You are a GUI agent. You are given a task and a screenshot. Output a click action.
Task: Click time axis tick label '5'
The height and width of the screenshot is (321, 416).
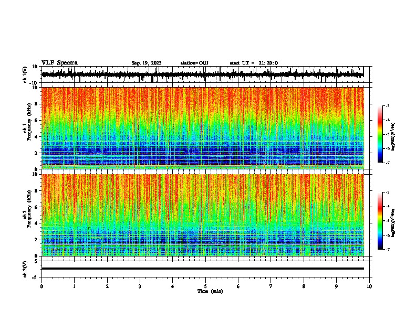pos(205,286)
